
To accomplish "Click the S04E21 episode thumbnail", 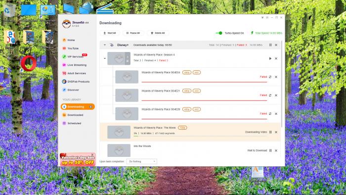I will [x=127, y=95].
